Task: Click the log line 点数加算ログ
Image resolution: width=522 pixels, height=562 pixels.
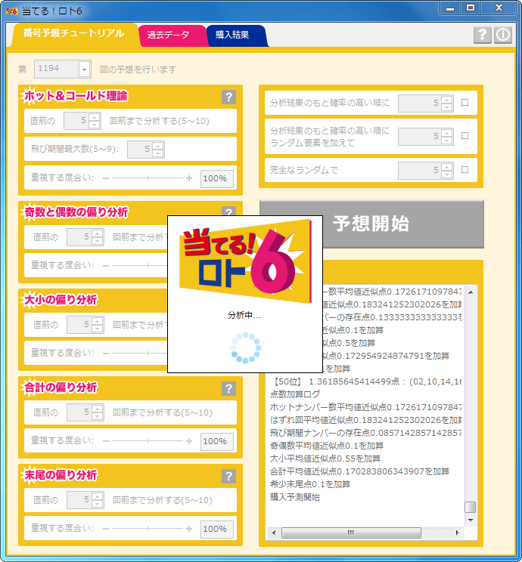Action: 295,394
